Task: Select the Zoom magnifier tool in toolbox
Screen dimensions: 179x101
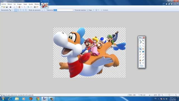Action: [143, 46]
